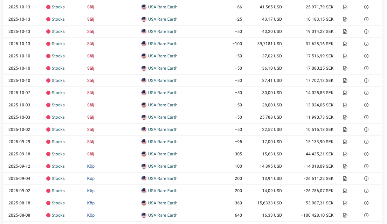
Task: Show info for the 36,10 USD sale
Action: pyautogui.click(x=366, y=68)
